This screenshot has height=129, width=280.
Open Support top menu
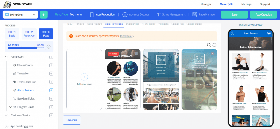(x=265, y=4)
